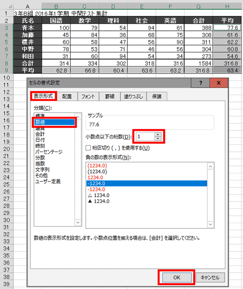243x289 pixels.
Task: Choose red (1234.0) parenthesized negative format
Action: (146, 166)
